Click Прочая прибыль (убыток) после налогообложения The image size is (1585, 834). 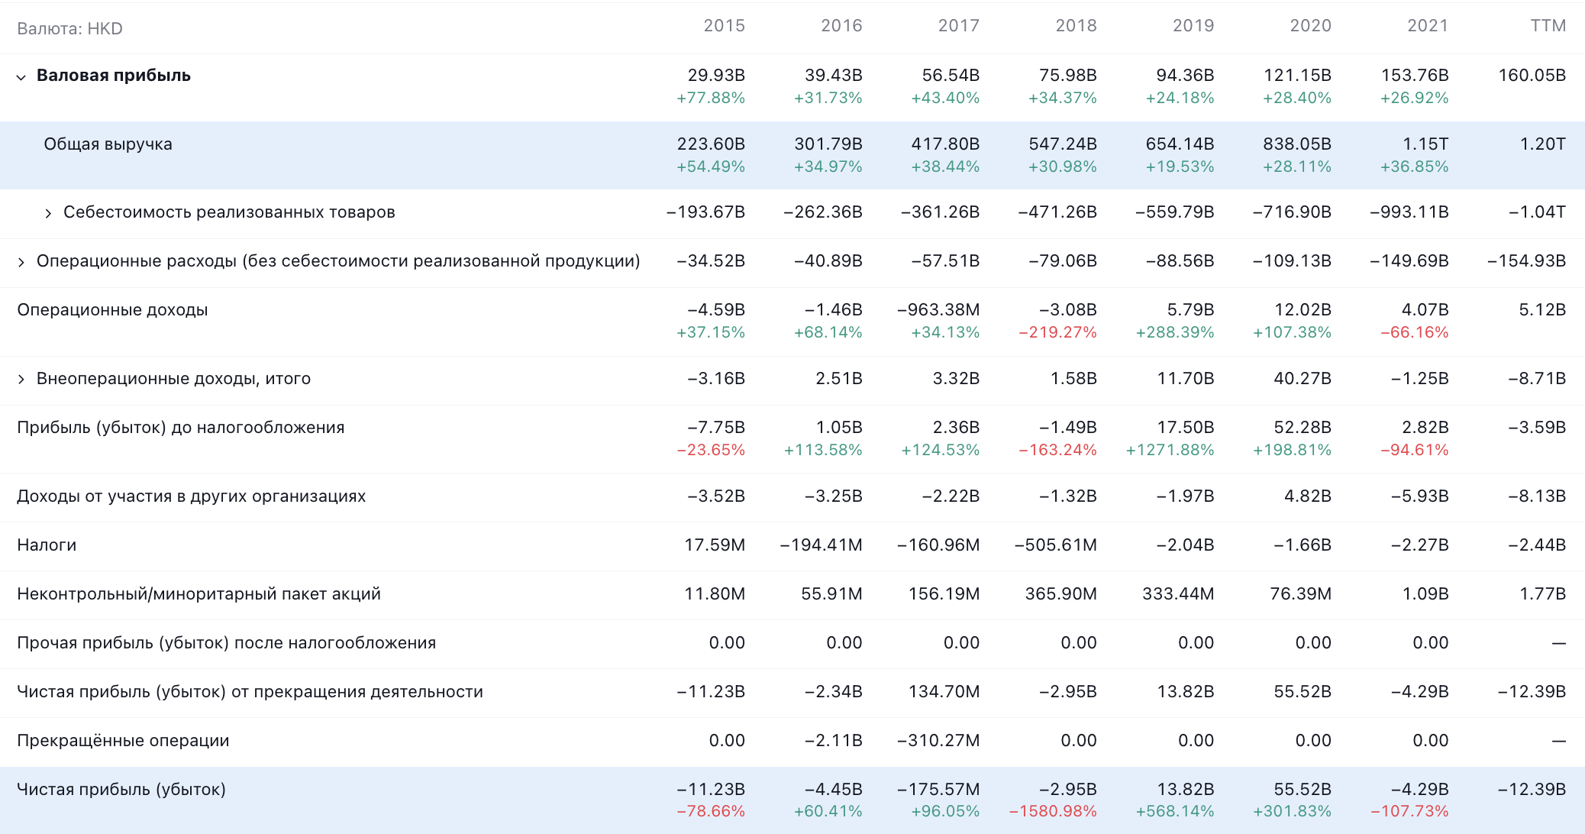tap(226, 643)
